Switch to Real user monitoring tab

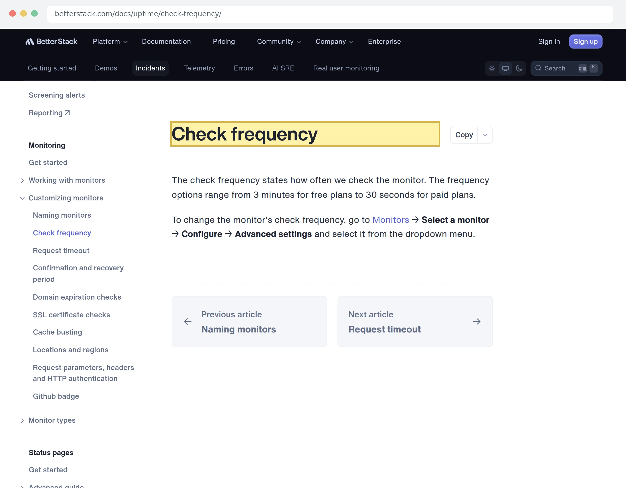[346, 68]
